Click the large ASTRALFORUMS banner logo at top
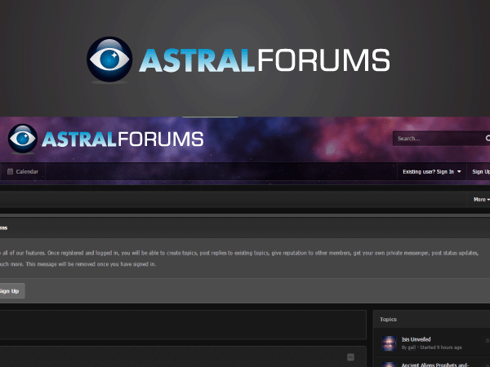This screenshot has width=490, height=367. (238, 60)
